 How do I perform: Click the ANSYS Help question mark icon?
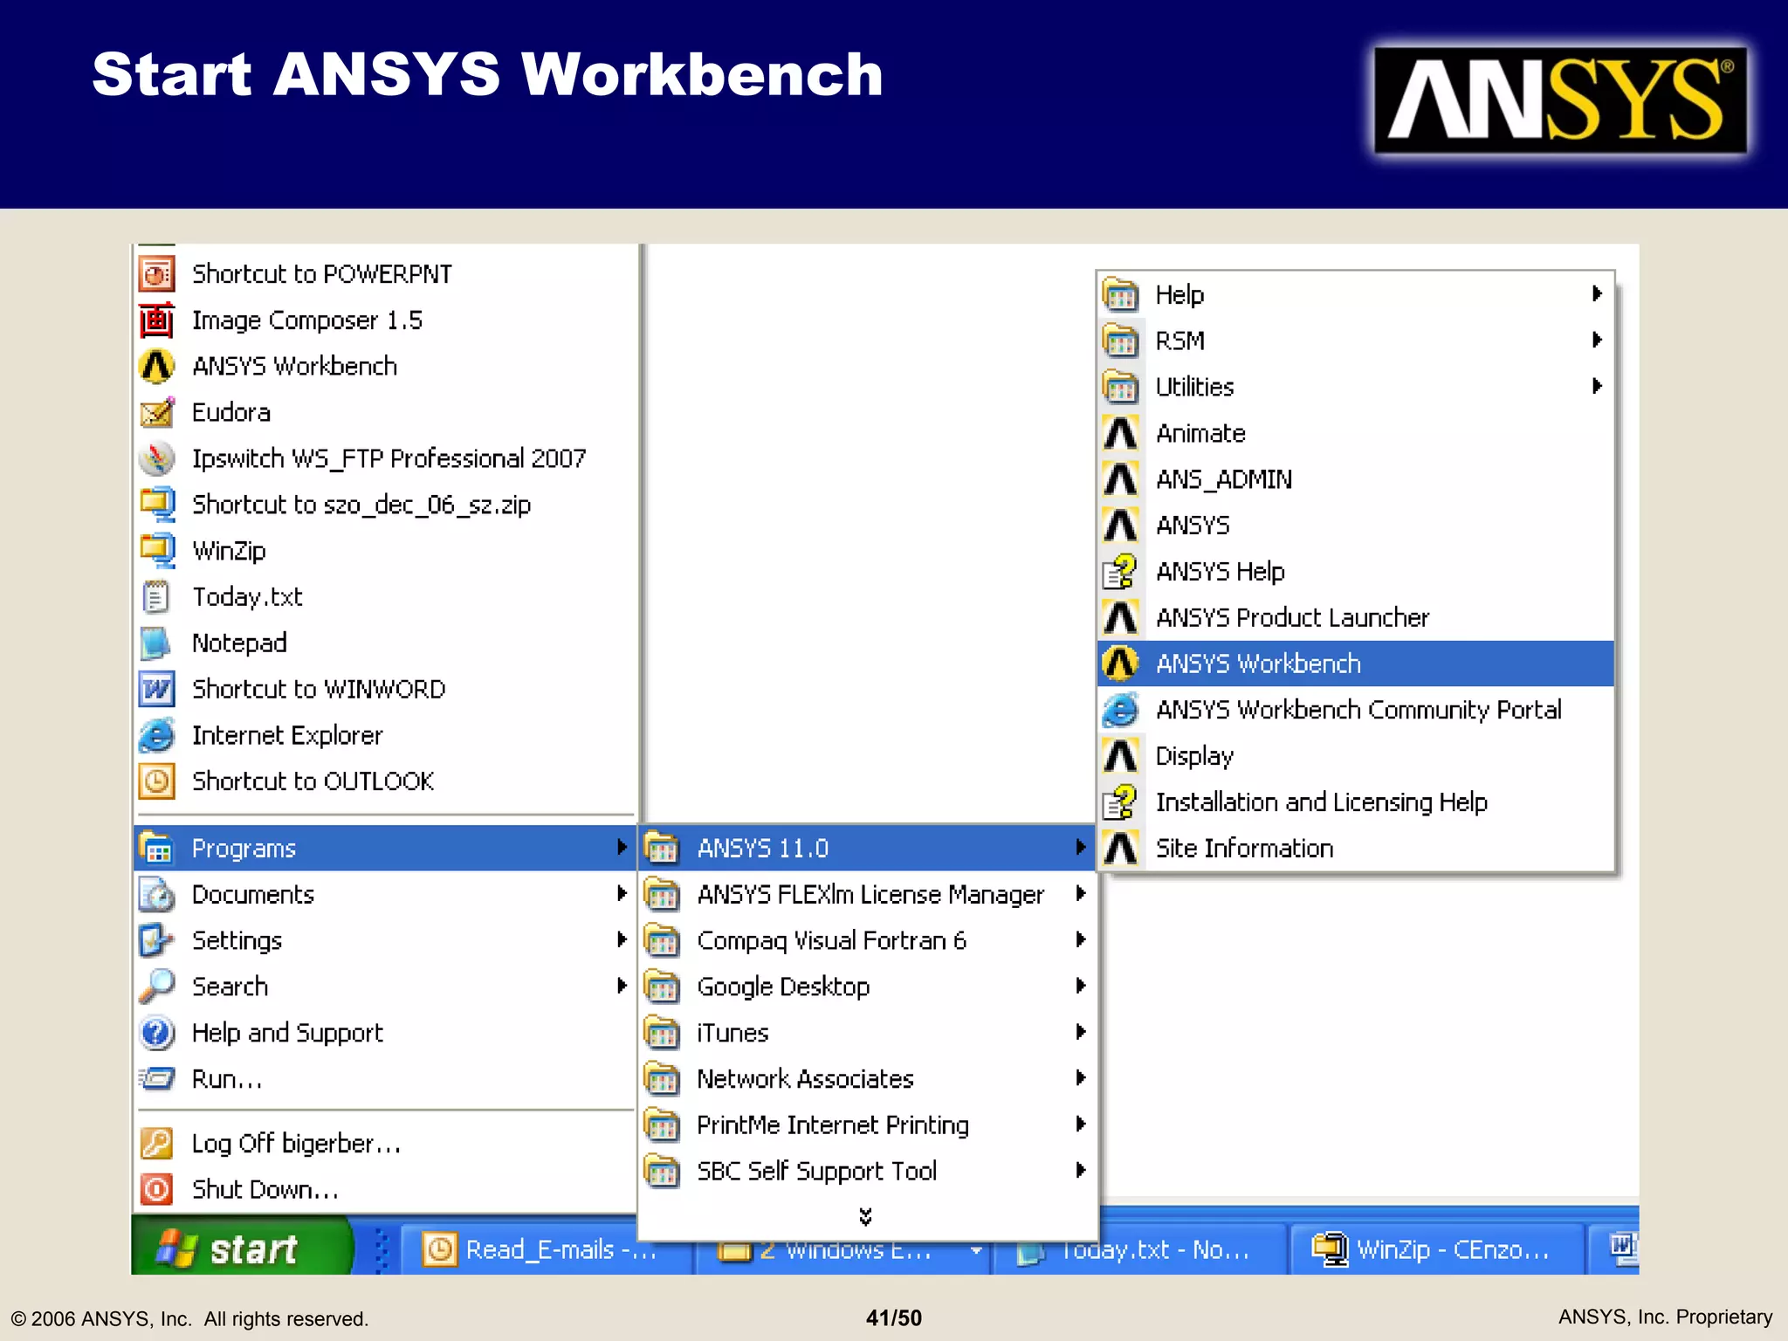pyautogui.click(x=1121, y=572)
